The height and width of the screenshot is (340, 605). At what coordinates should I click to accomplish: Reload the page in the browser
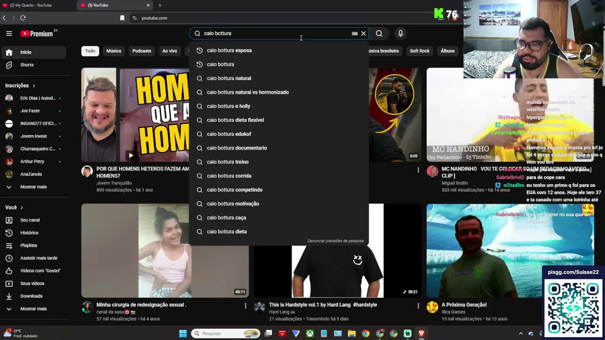tap(23, 18)
